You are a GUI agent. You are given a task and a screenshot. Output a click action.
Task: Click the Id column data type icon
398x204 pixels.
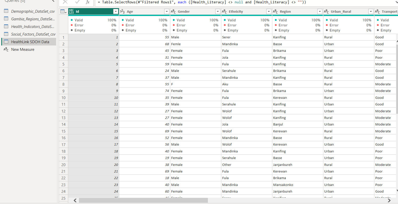tap(71, 11)
